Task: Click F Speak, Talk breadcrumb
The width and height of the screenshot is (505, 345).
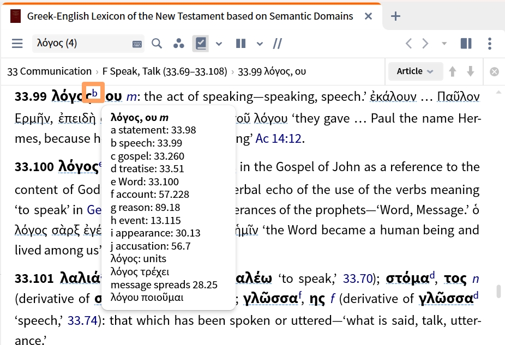Action: tap(165, 71)
